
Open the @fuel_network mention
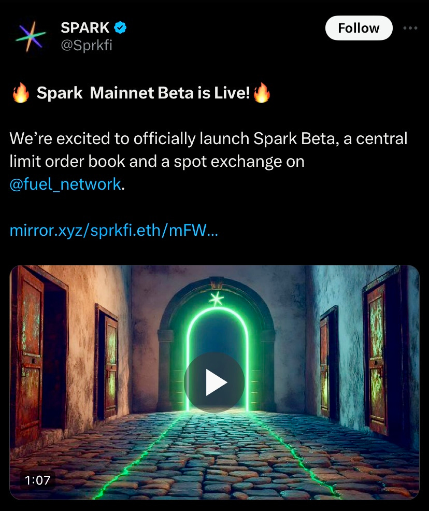(x=65, y=184)
